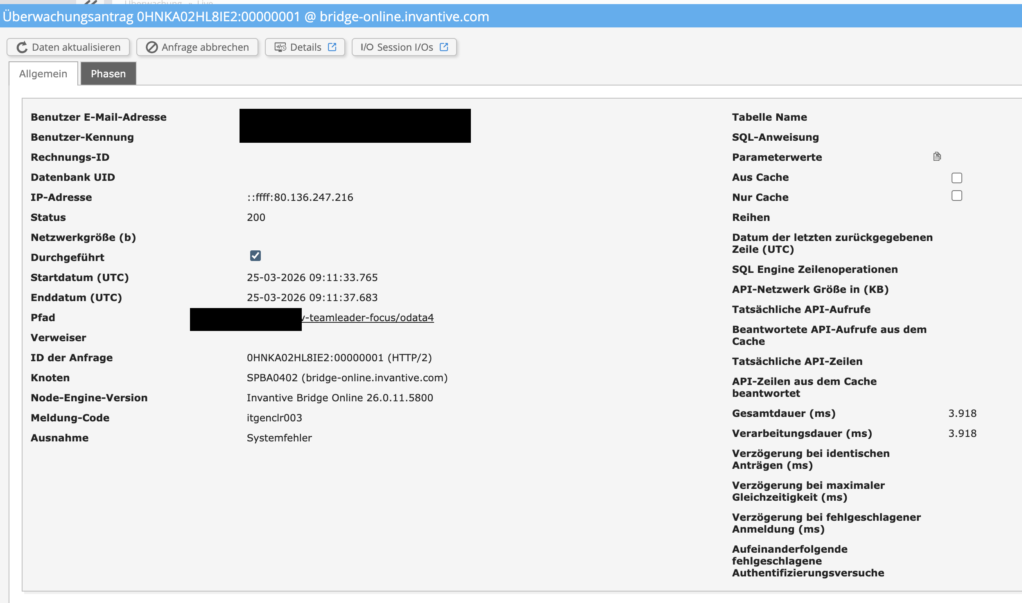Click the Meldung-Code value itgenclr003
Image resolution: width=1022 pixels, height=603 pixels.
tap(274, 418)
